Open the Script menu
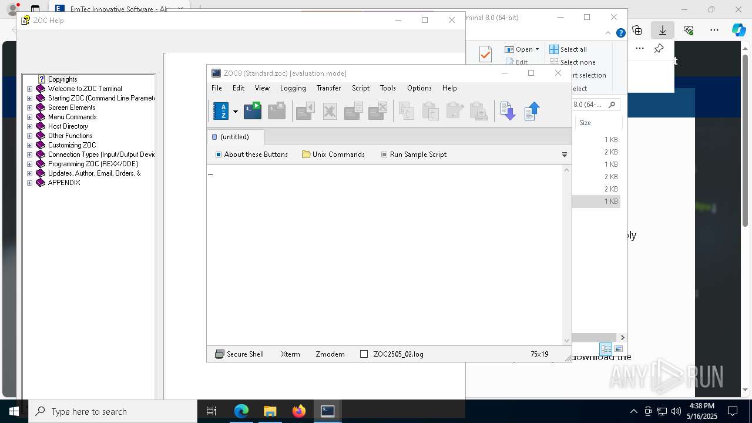 coord(361,88)
